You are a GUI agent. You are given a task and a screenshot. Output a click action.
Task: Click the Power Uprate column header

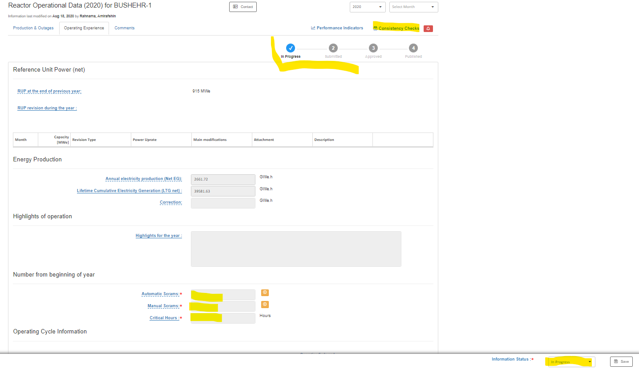(x=161, y=140)
